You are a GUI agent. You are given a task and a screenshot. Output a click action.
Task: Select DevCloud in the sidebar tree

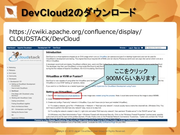(15, 91)
